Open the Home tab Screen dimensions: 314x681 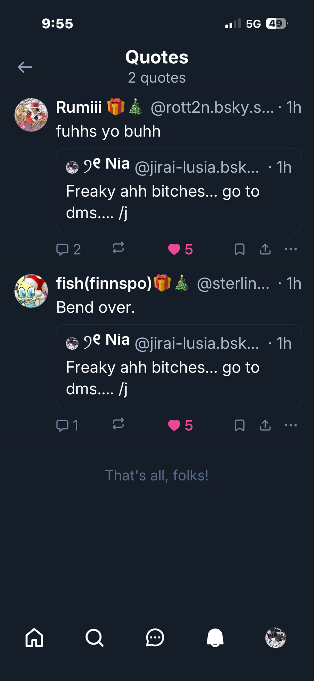point(34,637)
